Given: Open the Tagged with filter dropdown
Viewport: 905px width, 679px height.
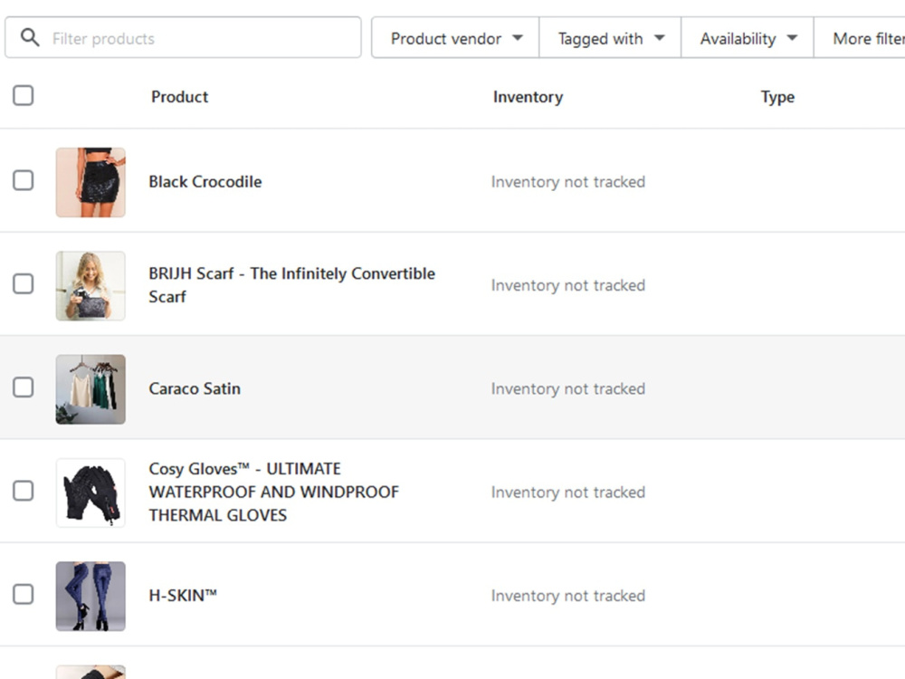Looking at the screenshot, I should (x=610, y=38).
